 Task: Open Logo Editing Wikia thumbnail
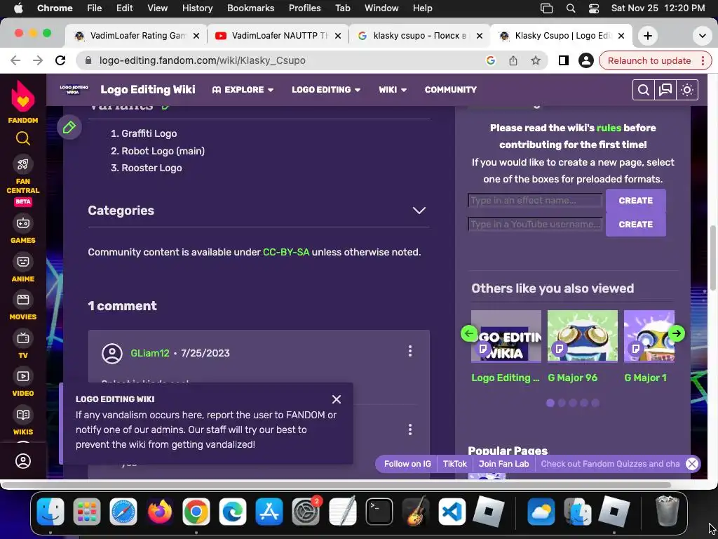pos(506,336)
